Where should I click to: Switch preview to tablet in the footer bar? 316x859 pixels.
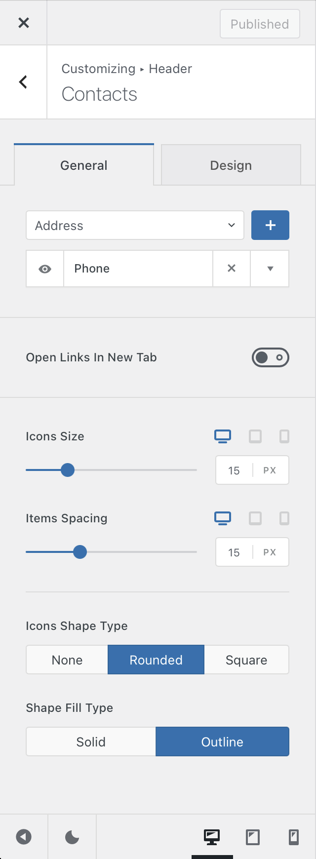(x=253, y=837)
